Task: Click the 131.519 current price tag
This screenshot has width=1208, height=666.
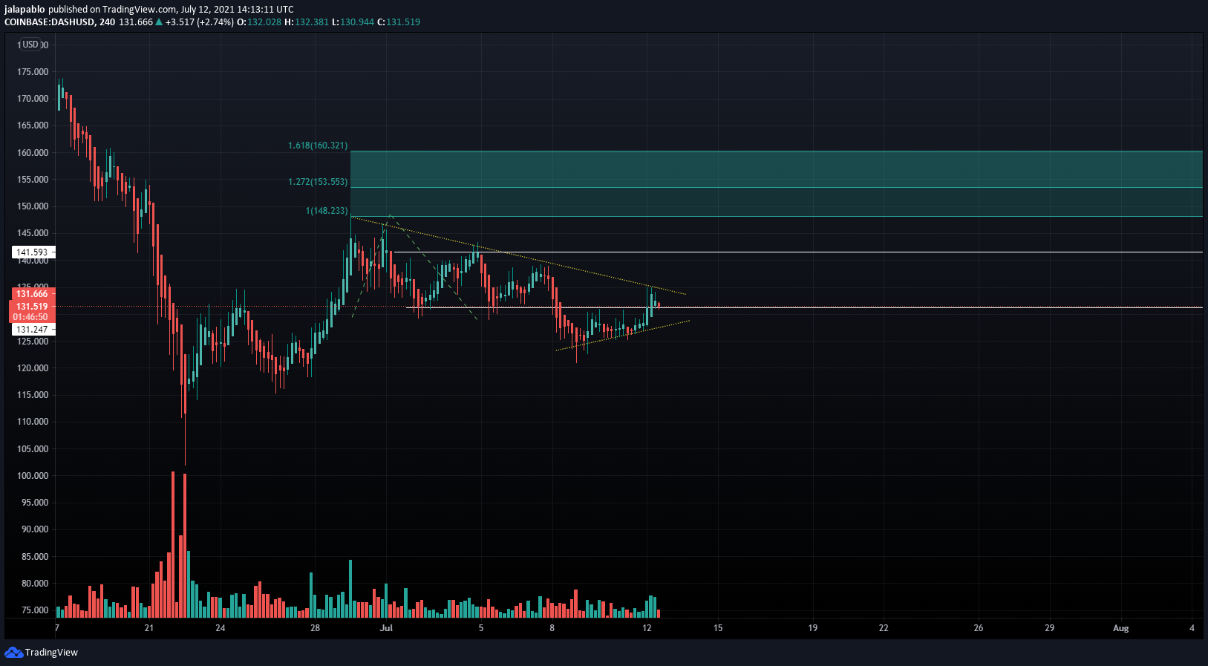Action: pos(31,306)
